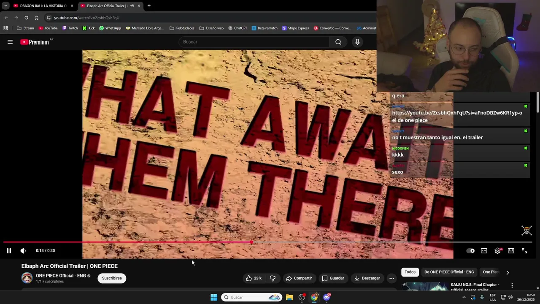Open more actions three-dot menu
The width and height of the screenshot is (540, 304).
click(x=391, y=278)
